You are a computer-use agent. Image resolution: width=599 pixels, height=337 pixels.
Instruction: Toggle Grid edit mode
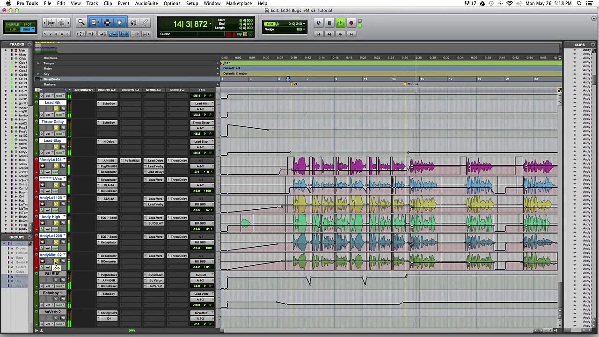coord(28,29)
